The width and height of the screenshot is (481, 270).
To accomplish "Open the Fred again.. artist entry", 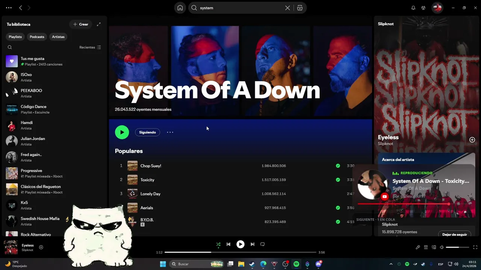I will coord(54,157).
